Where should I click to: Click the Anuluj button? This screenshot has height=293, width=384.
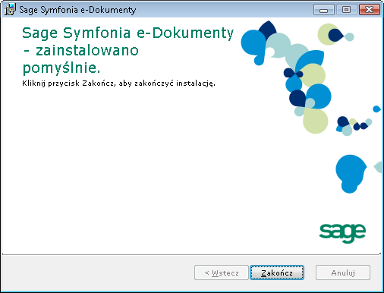point(343,273)
